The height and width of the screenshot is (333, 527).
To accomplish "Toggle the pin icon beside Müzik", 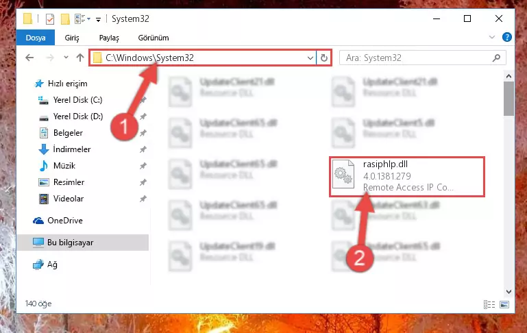I will [x=143, y=166].
